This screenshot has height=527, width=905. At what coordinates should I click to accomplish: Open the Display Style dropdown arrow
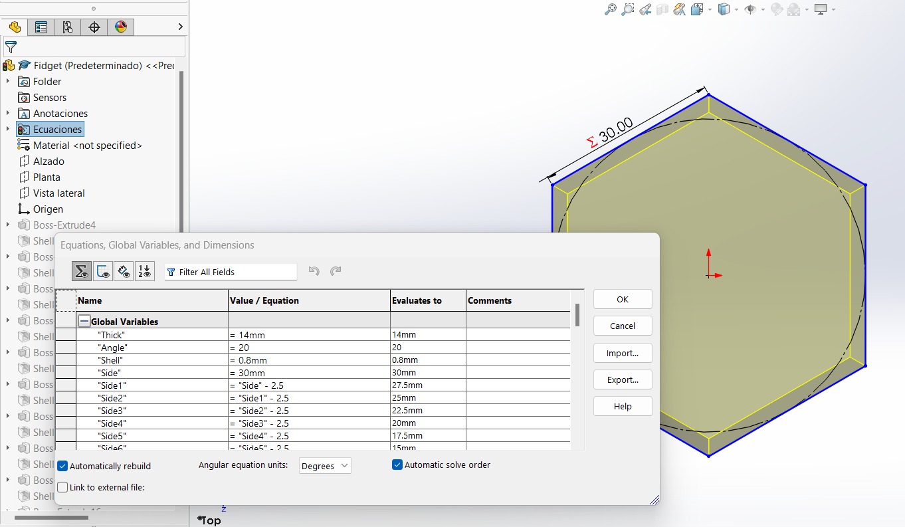click(x=736, y=9)
